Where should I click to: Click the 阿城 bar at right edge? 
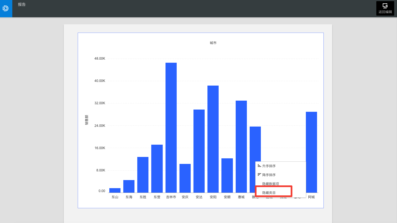pyautogui.click(x=311, y=152)
